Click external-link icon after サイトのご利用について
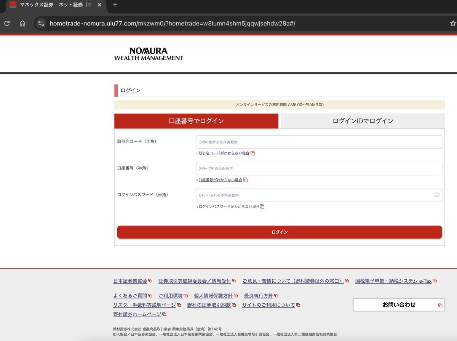The image size is (457, 341). click(298, 305)
